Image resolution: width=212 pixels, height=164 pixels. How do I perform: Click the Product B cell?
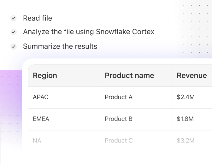[136, 119]
